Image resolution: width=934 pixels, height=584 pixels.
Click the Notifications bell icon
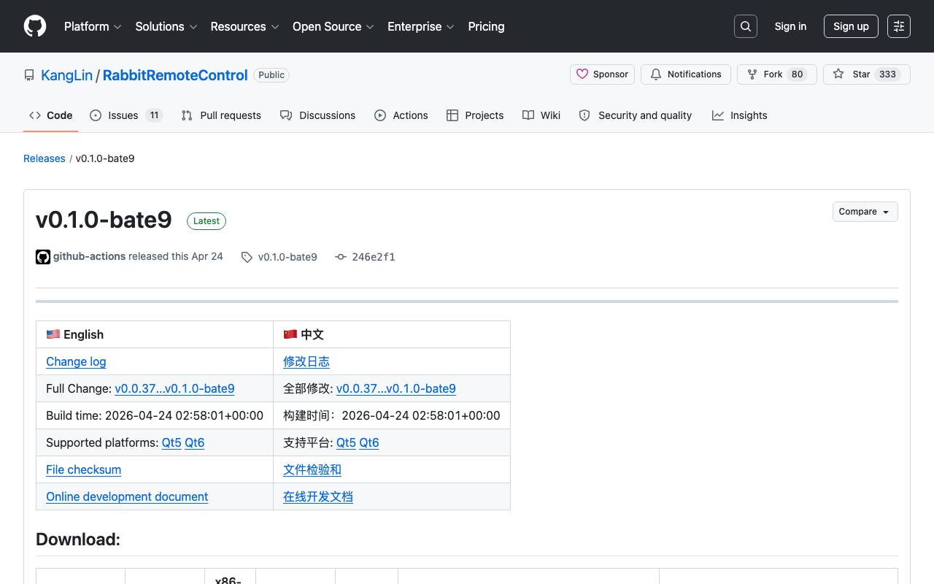(656, 74)
